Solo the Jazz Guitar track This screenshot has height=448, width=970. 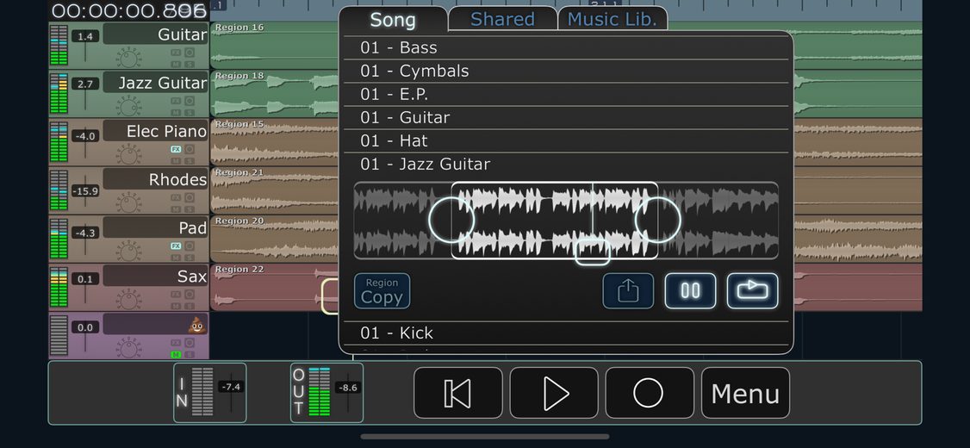pos(190,113)
